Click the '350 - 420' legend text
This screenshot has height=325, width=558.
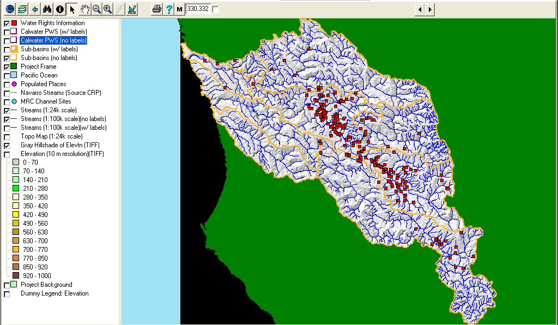pos(35,206)
